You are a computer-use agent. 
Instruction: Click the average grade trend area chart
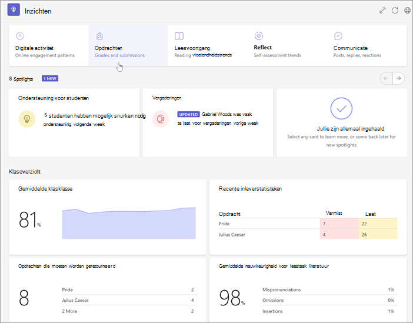point(129,223)
